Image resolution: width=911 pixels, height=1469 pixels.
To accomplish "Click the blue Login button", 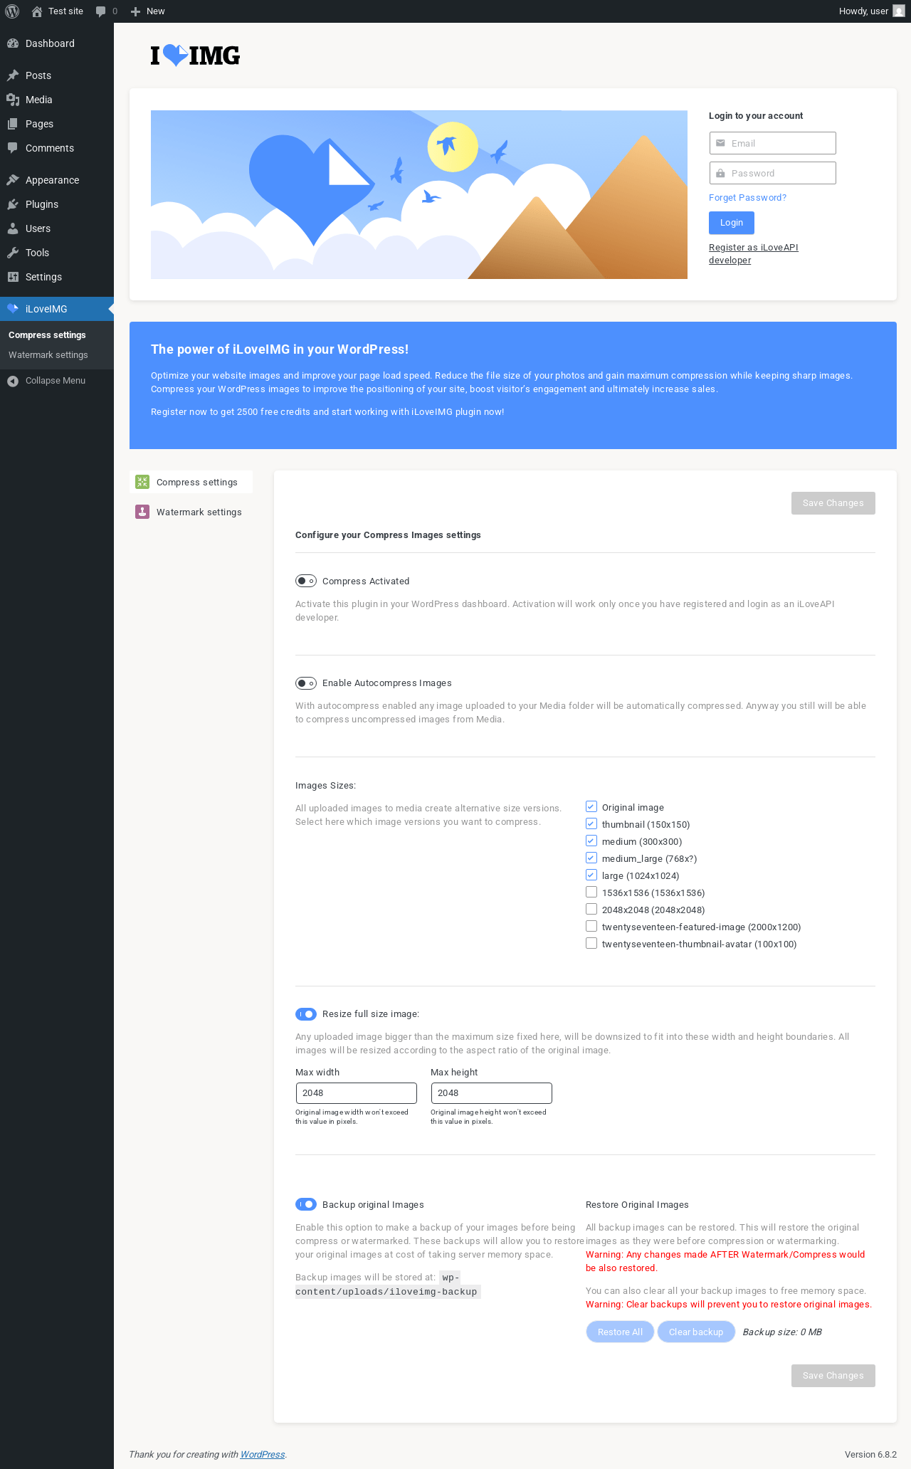I will [732, 223].
